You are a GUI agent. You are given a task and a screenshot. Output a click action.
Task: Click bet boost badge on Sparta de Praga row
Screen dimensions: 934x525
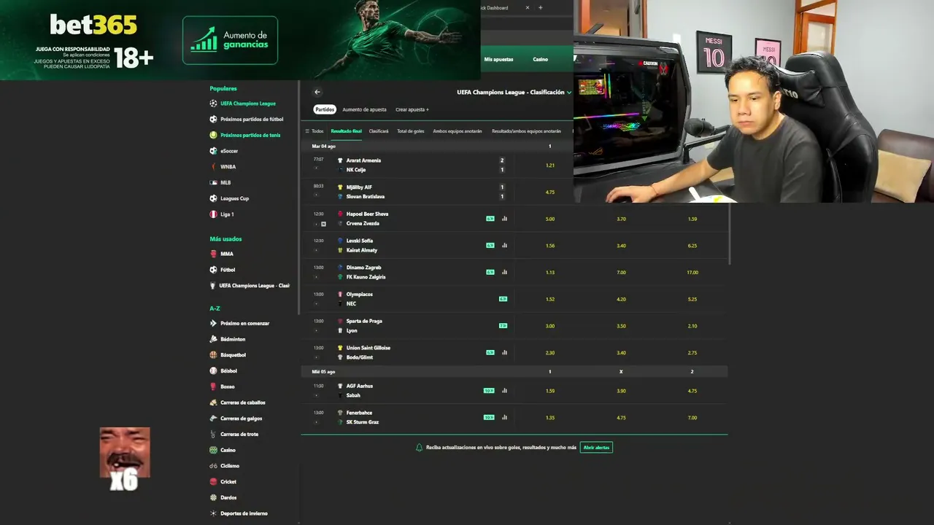coord(503,325)
